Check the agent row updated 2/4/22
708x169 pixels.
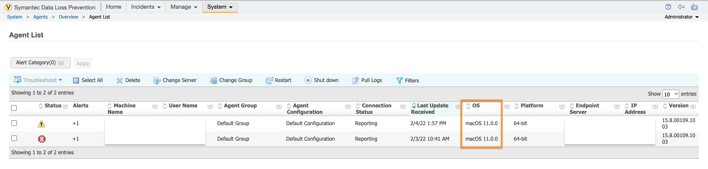click(x=14, y=123)
